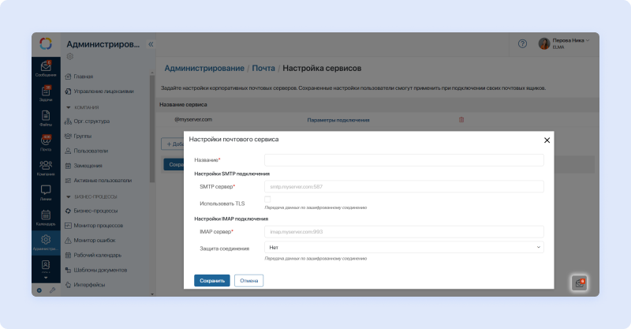Open Защита соединения dropdown
Image resolution: width=631 pixels, height=329 pixels.
click(x=404, y=247)
